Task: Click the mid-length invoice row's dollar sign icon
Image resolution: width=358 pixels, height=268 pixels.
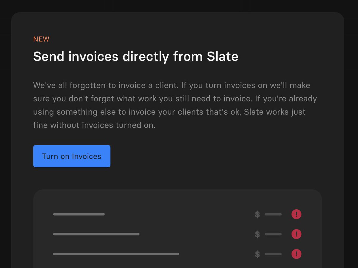Action: (257, 234)
